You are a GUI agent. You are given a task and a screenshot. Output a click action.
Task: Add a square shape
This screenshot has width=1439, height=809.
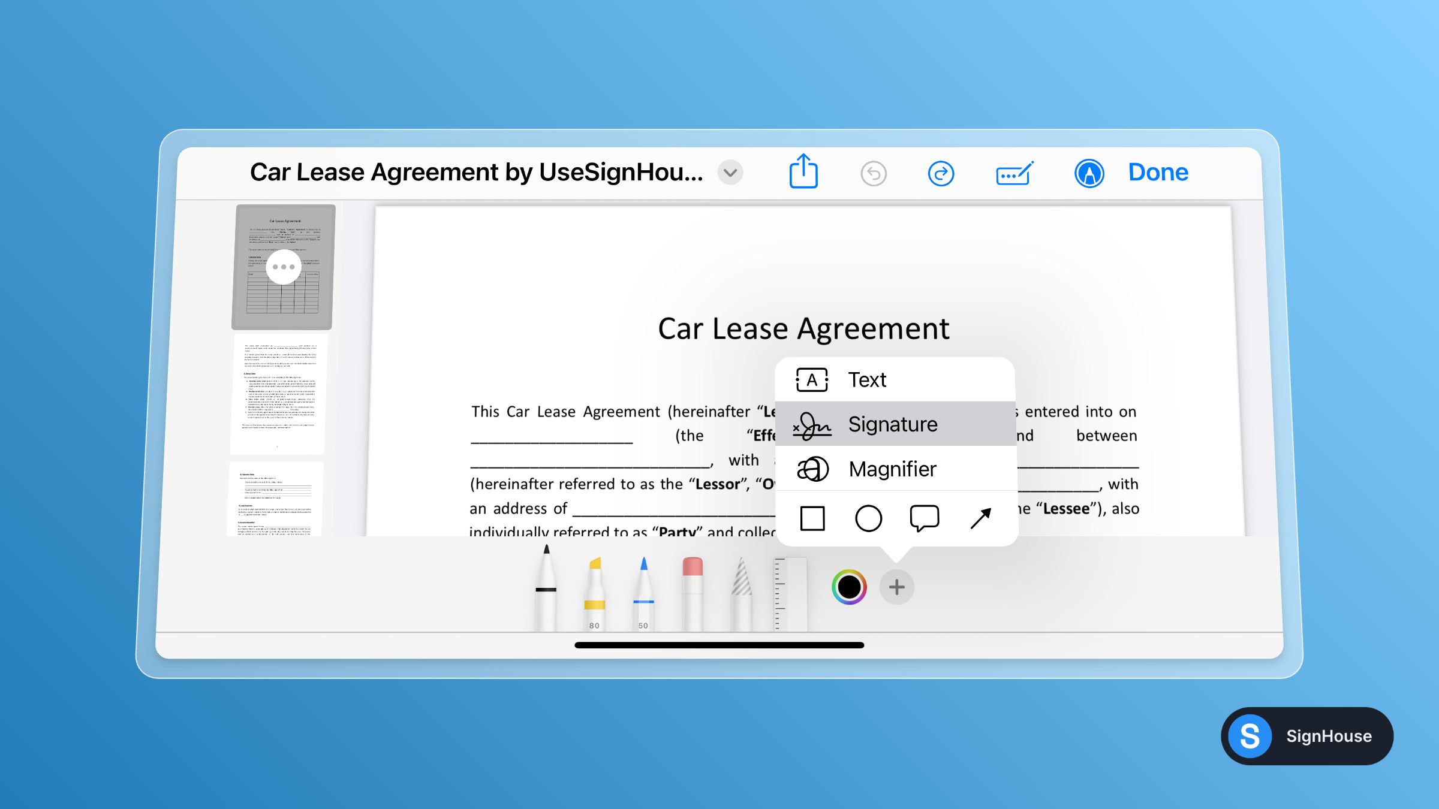tap(812, 518)
